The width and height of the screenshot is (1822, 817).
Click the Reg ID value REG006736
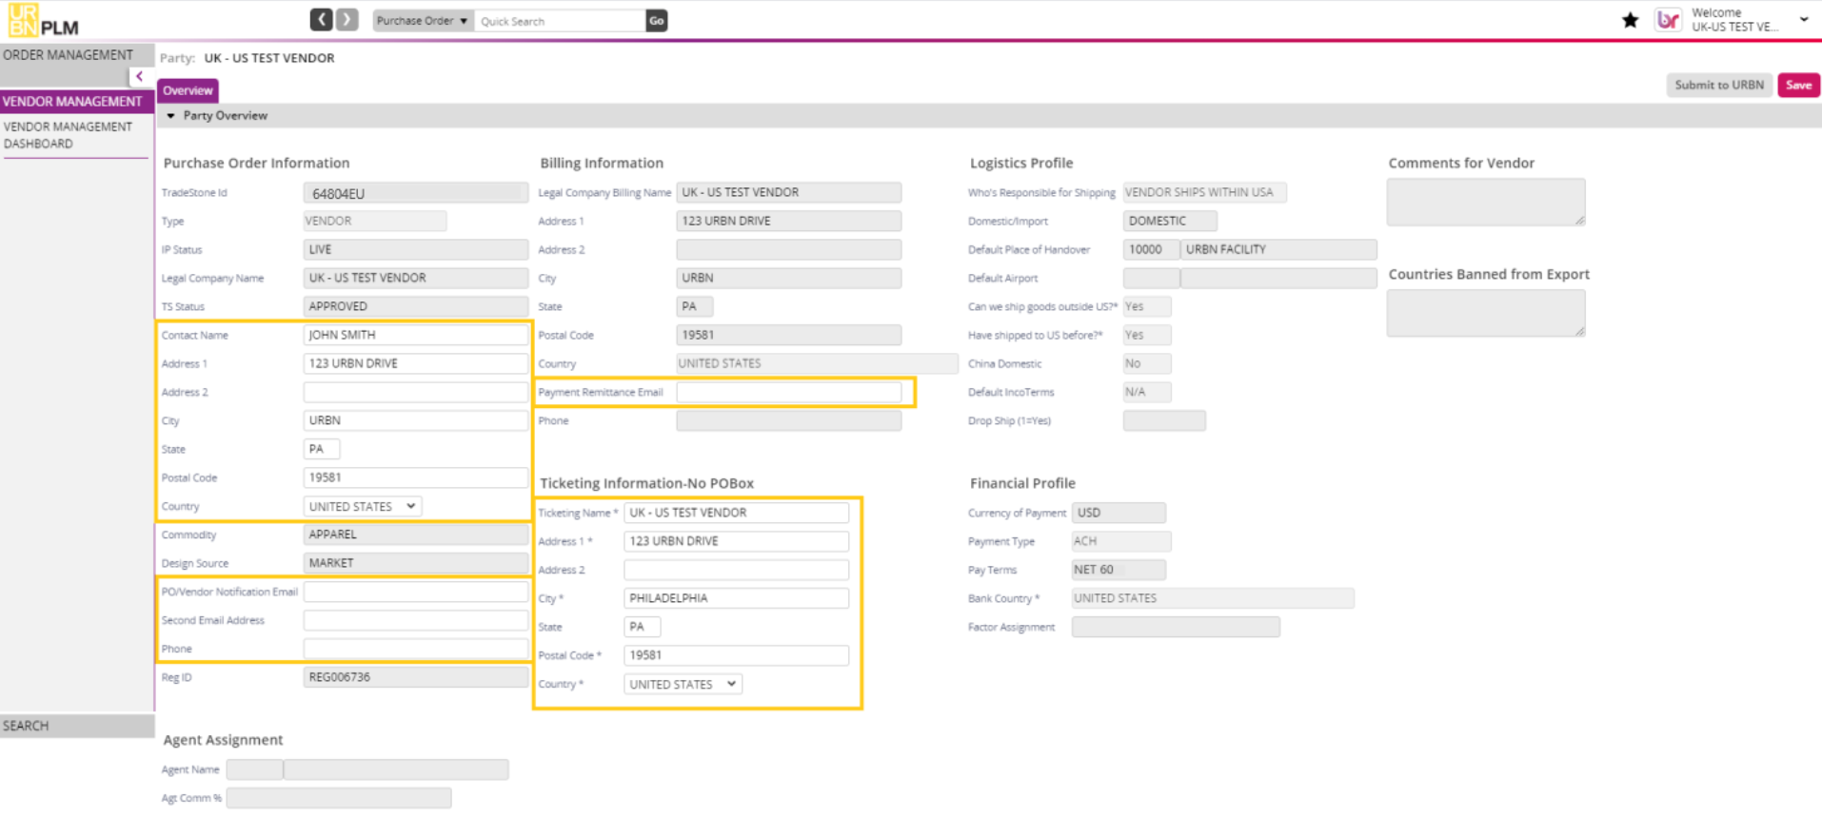415,677
